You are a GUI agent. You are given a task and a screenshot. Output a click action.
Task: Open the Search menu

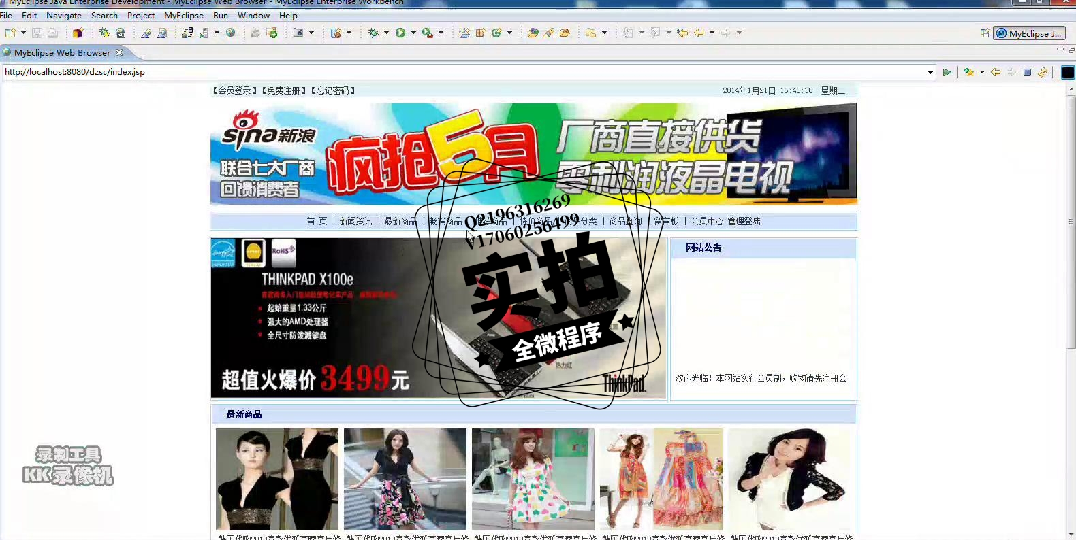[x=104, y=15]
